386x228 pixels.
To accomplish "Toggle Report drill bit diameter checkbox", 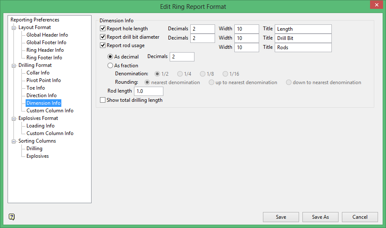I will 103,37.
